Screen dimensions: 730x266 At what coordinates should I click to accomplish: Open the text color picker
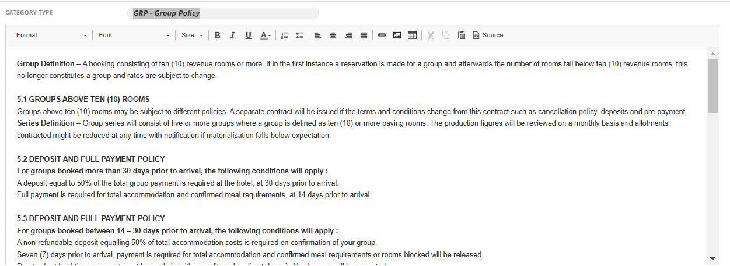(x=265, y=36)
